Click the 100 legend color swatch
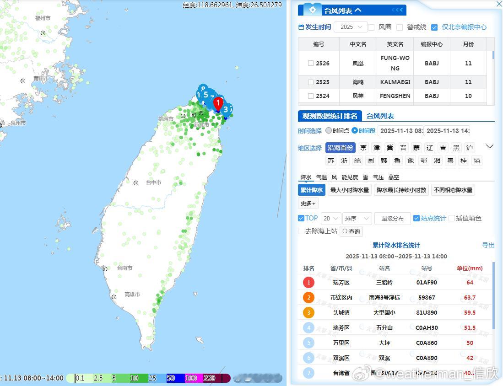 click(x=194, y=378)
